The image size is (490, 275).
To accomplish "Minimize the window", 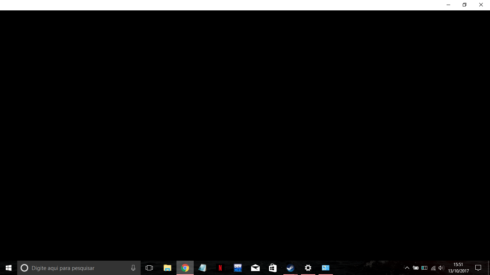I will click(x=448, y=5).
